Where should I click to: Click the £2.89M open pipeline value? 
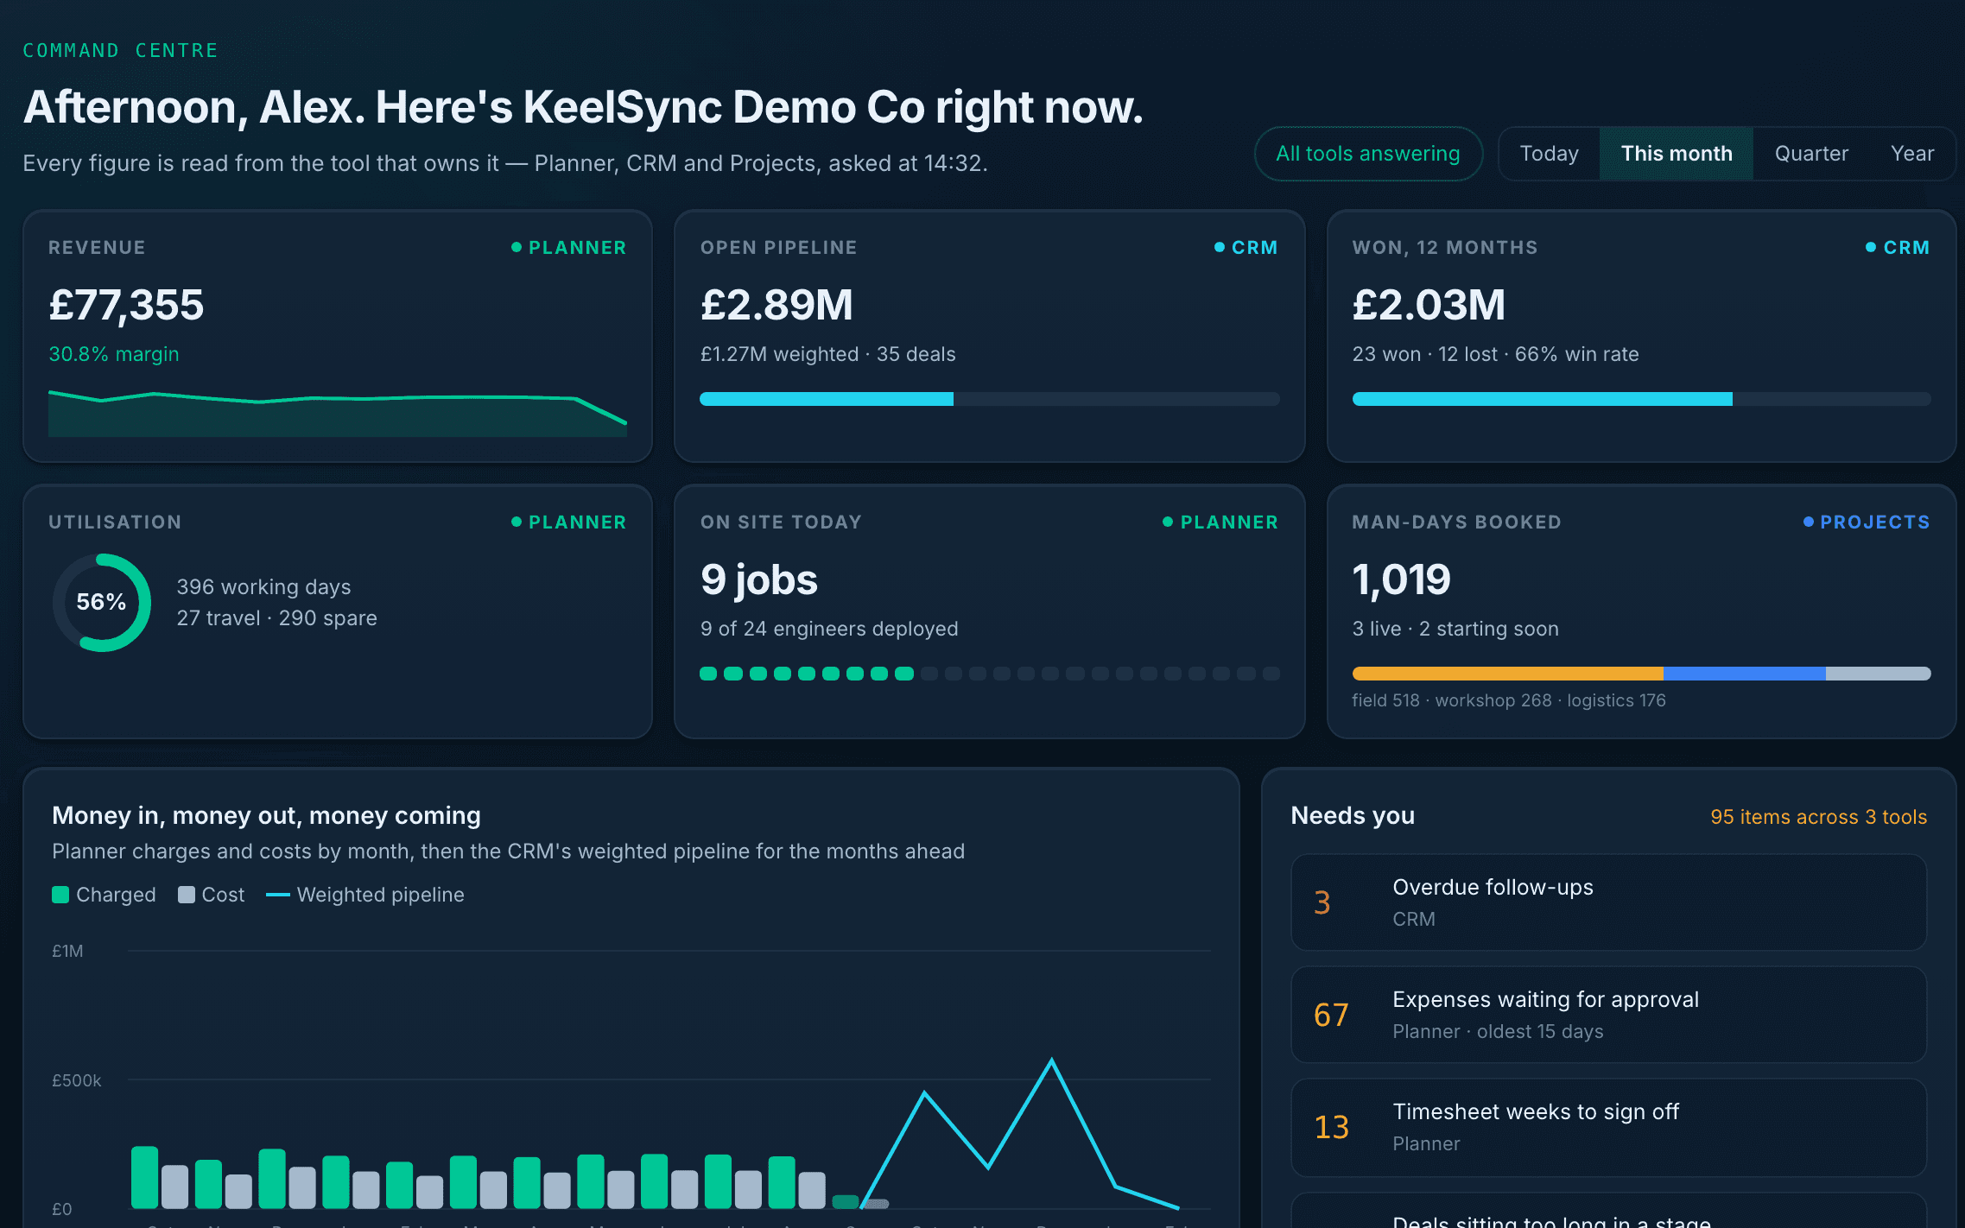(x=776, y=305)
